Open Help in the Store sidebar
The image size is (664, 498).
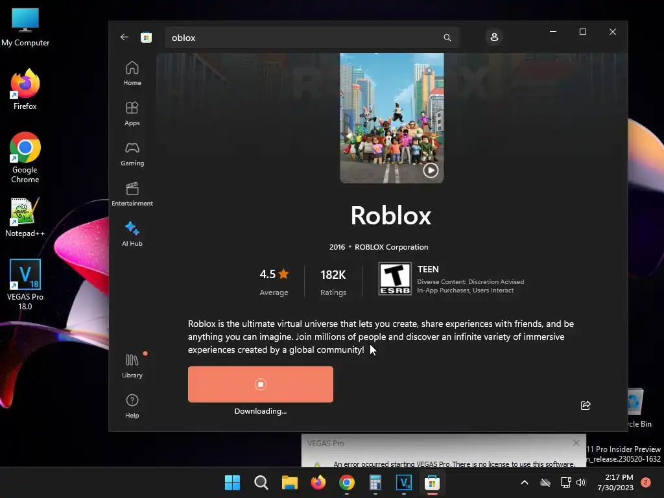pos(132,406)
